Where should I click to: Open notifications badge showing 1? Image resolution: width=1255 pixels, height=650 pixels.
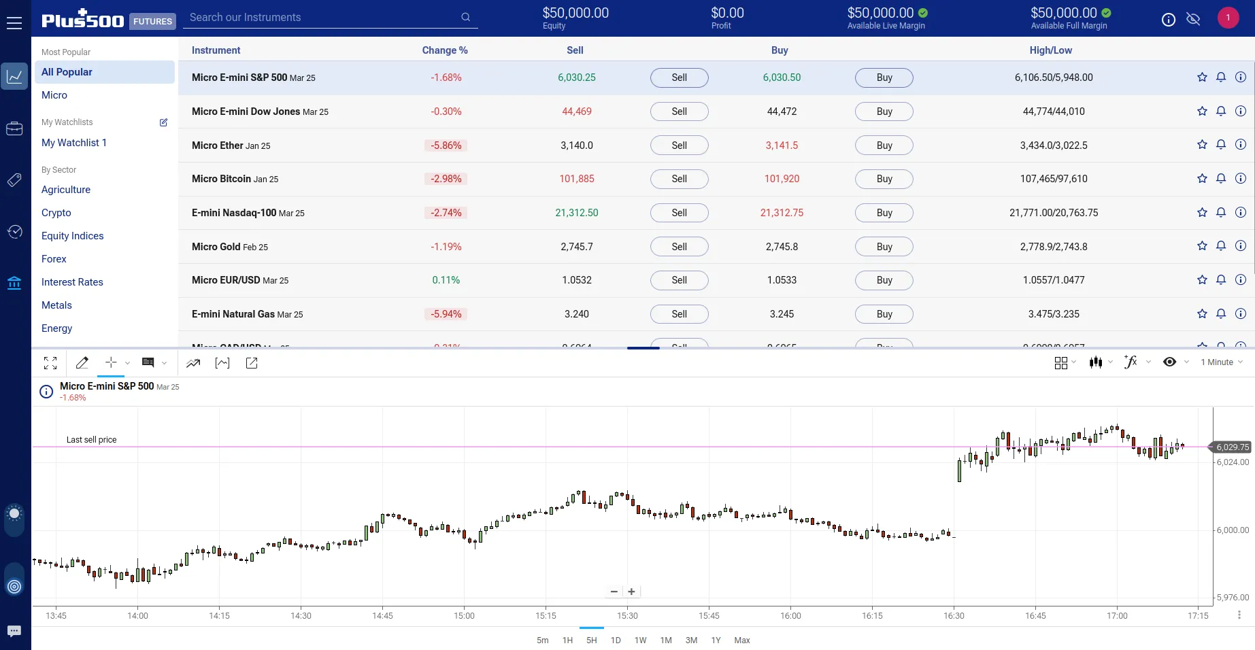pos(1228,18)
